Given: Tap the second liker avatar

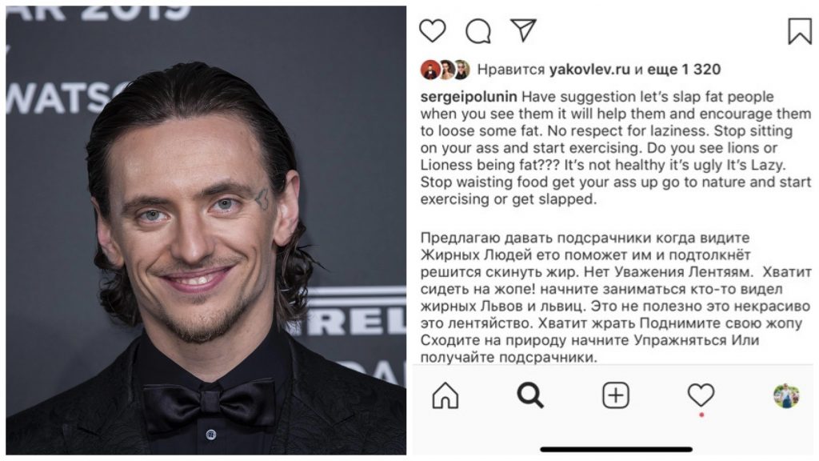Looking at the screenshot, I should pos(446,70).
